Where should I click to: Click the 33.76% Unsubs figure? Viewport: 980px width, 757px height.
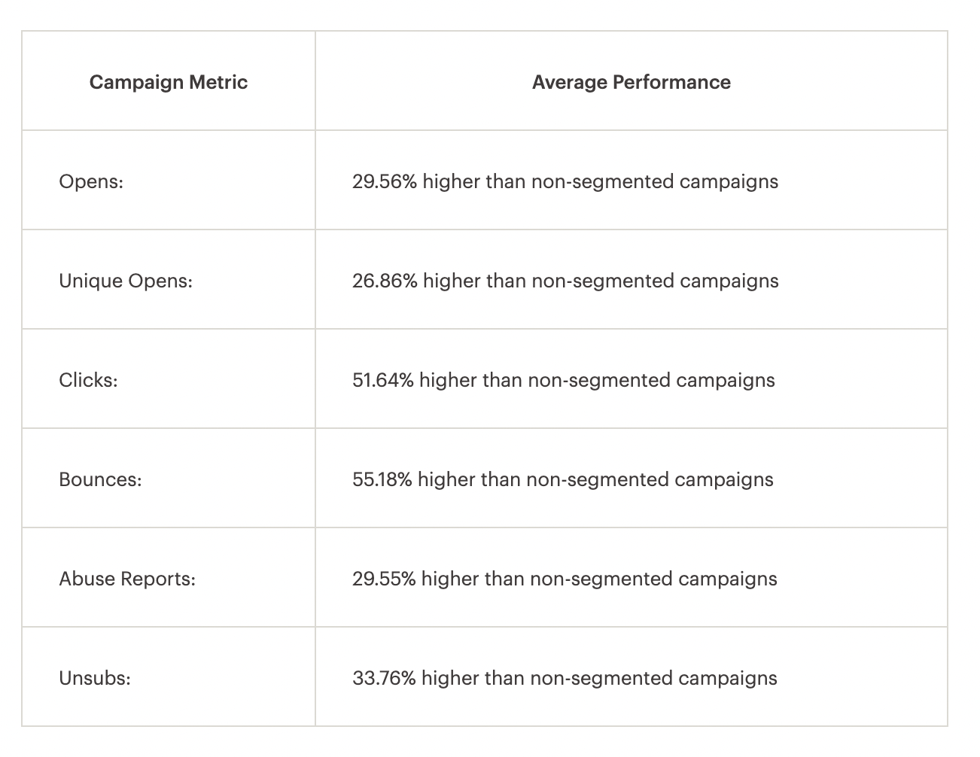point(384,678)
